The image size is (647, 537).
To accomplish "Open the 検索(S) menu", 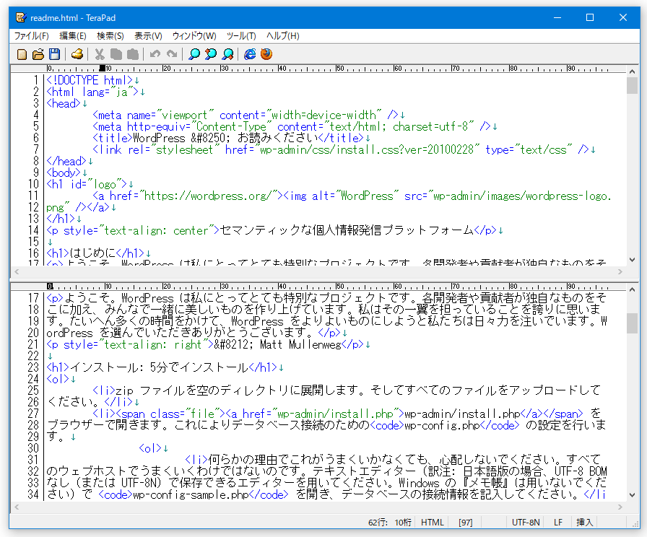I will tap(110, 36).
